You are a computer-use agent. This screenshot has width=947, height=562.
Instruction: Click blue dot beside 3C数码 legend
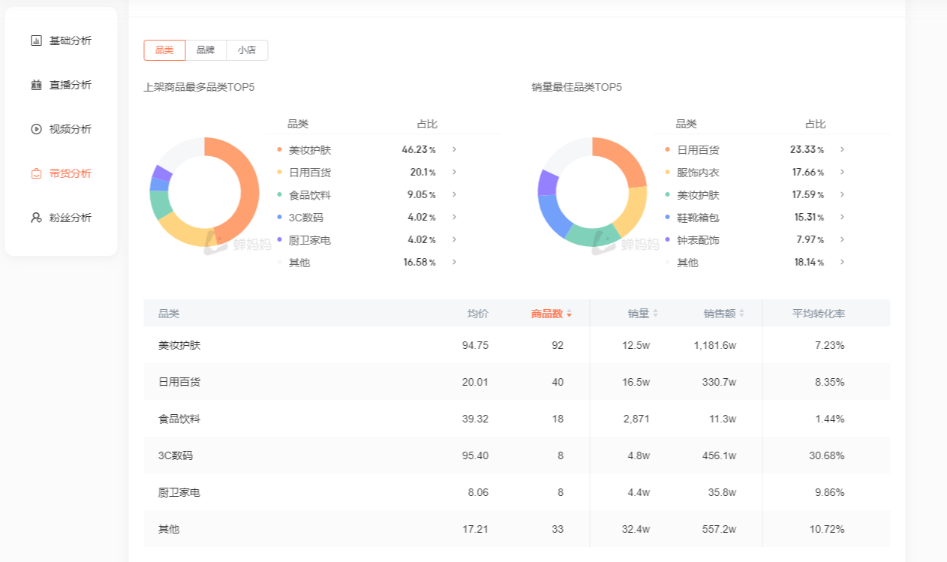pyautogui.click(x=279, y=218)
